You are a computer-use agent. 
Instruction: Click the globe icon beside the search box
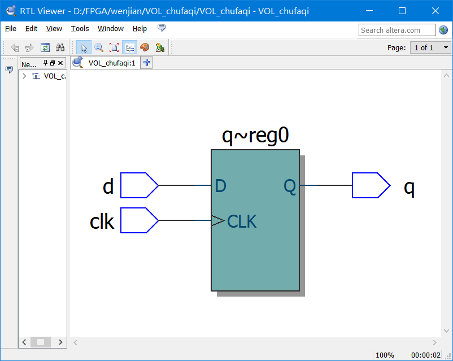[x=443, y=30]
